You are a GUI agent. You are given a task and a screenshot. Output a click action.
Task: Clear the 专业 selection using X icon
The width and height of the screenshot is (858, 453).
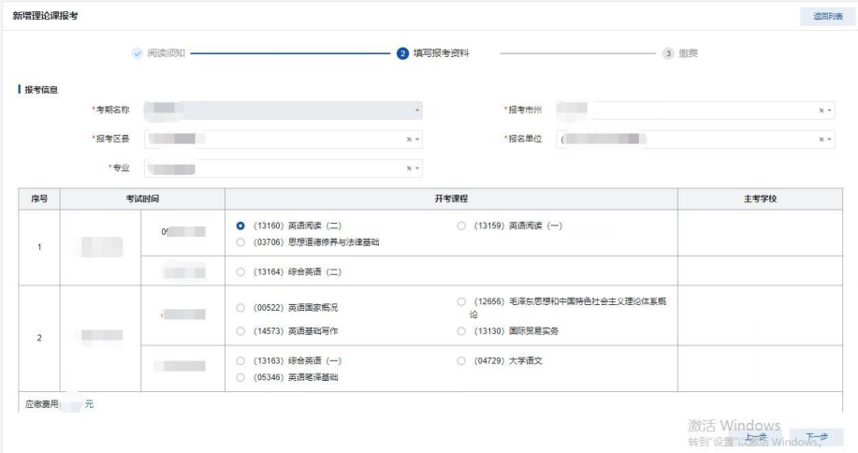409,168
